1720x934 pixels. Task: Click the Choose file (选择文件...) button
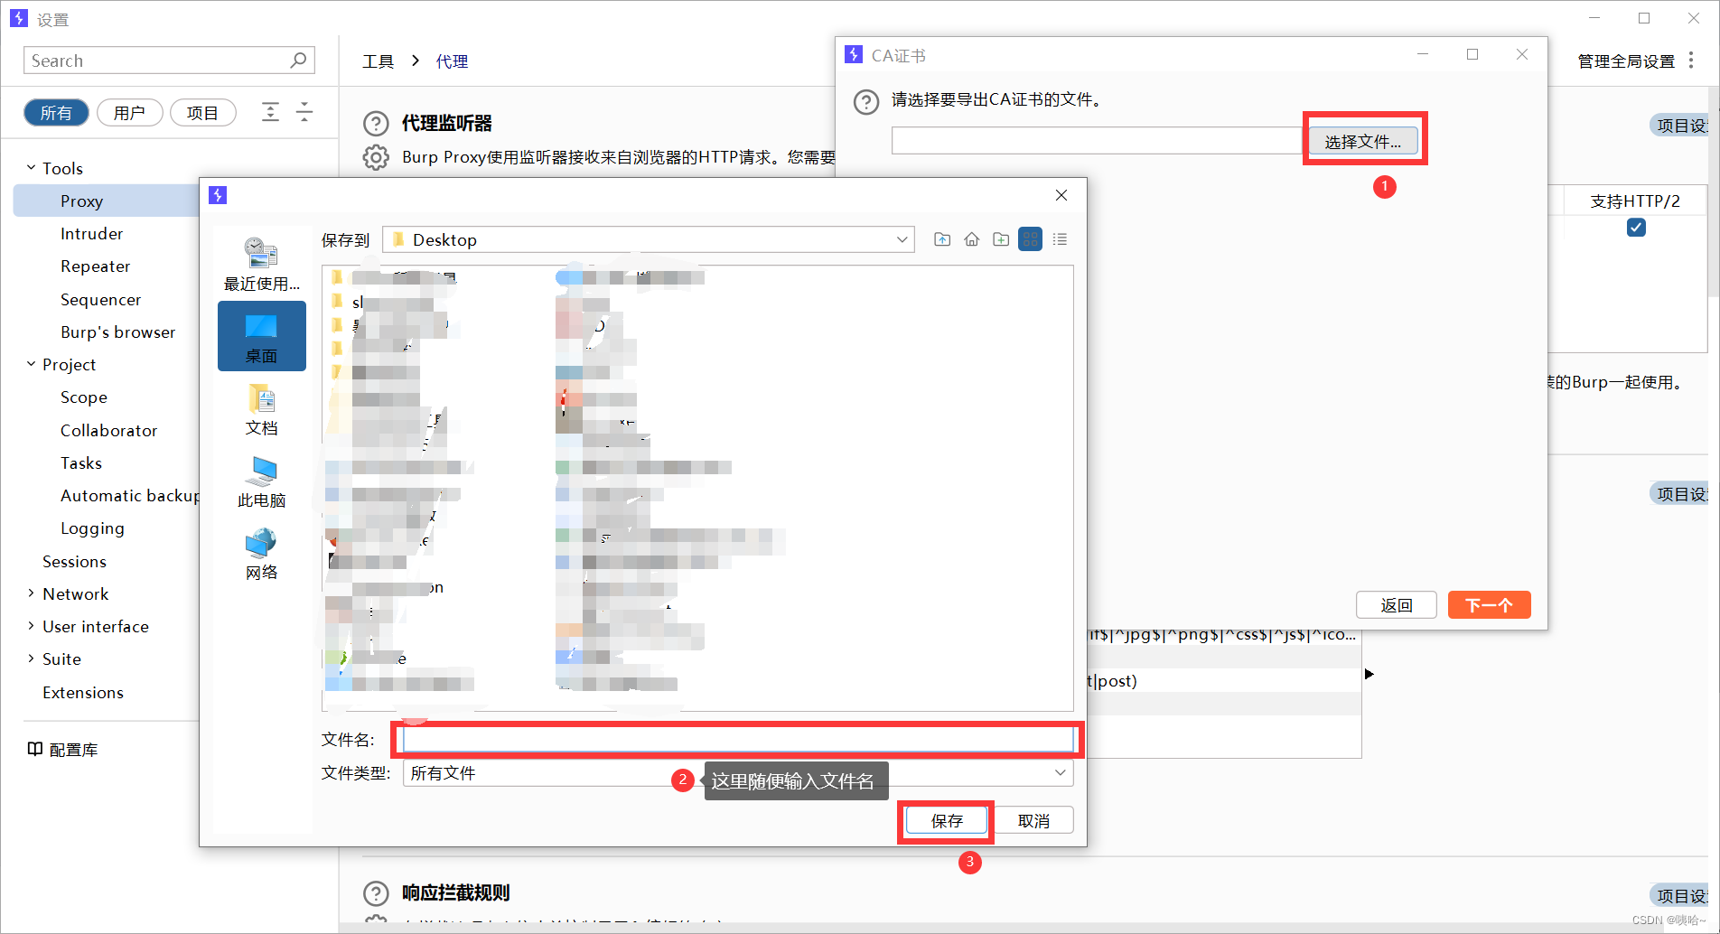point(1363,142)
